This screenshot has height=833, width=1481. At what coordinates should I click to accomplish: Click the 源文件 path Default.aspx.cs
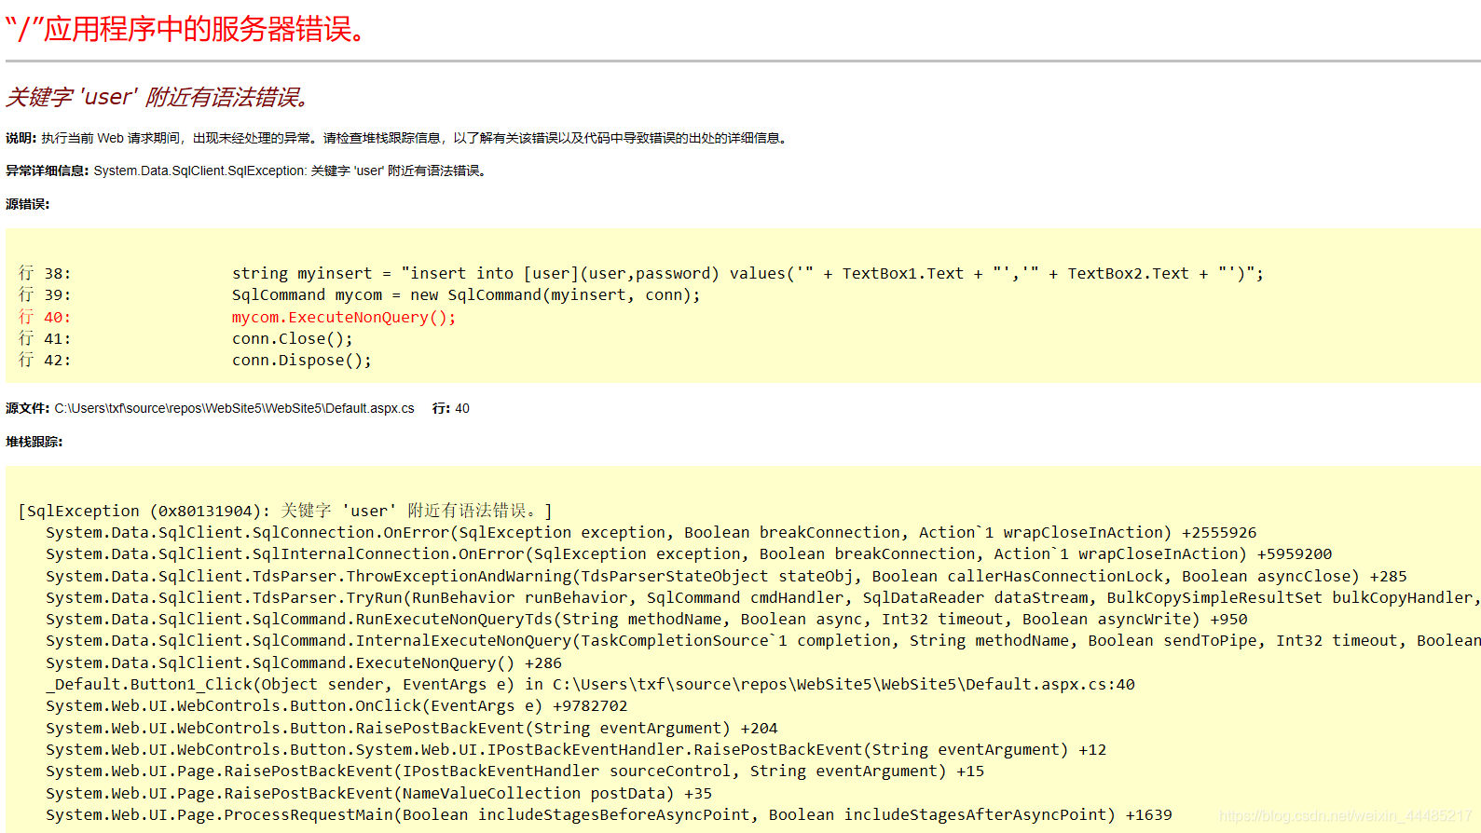(210, 408)
